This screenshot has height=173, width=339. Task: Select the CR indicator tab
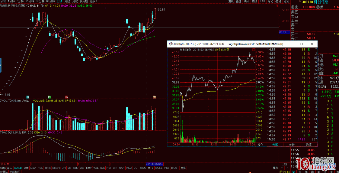click(x=64, y=168)
